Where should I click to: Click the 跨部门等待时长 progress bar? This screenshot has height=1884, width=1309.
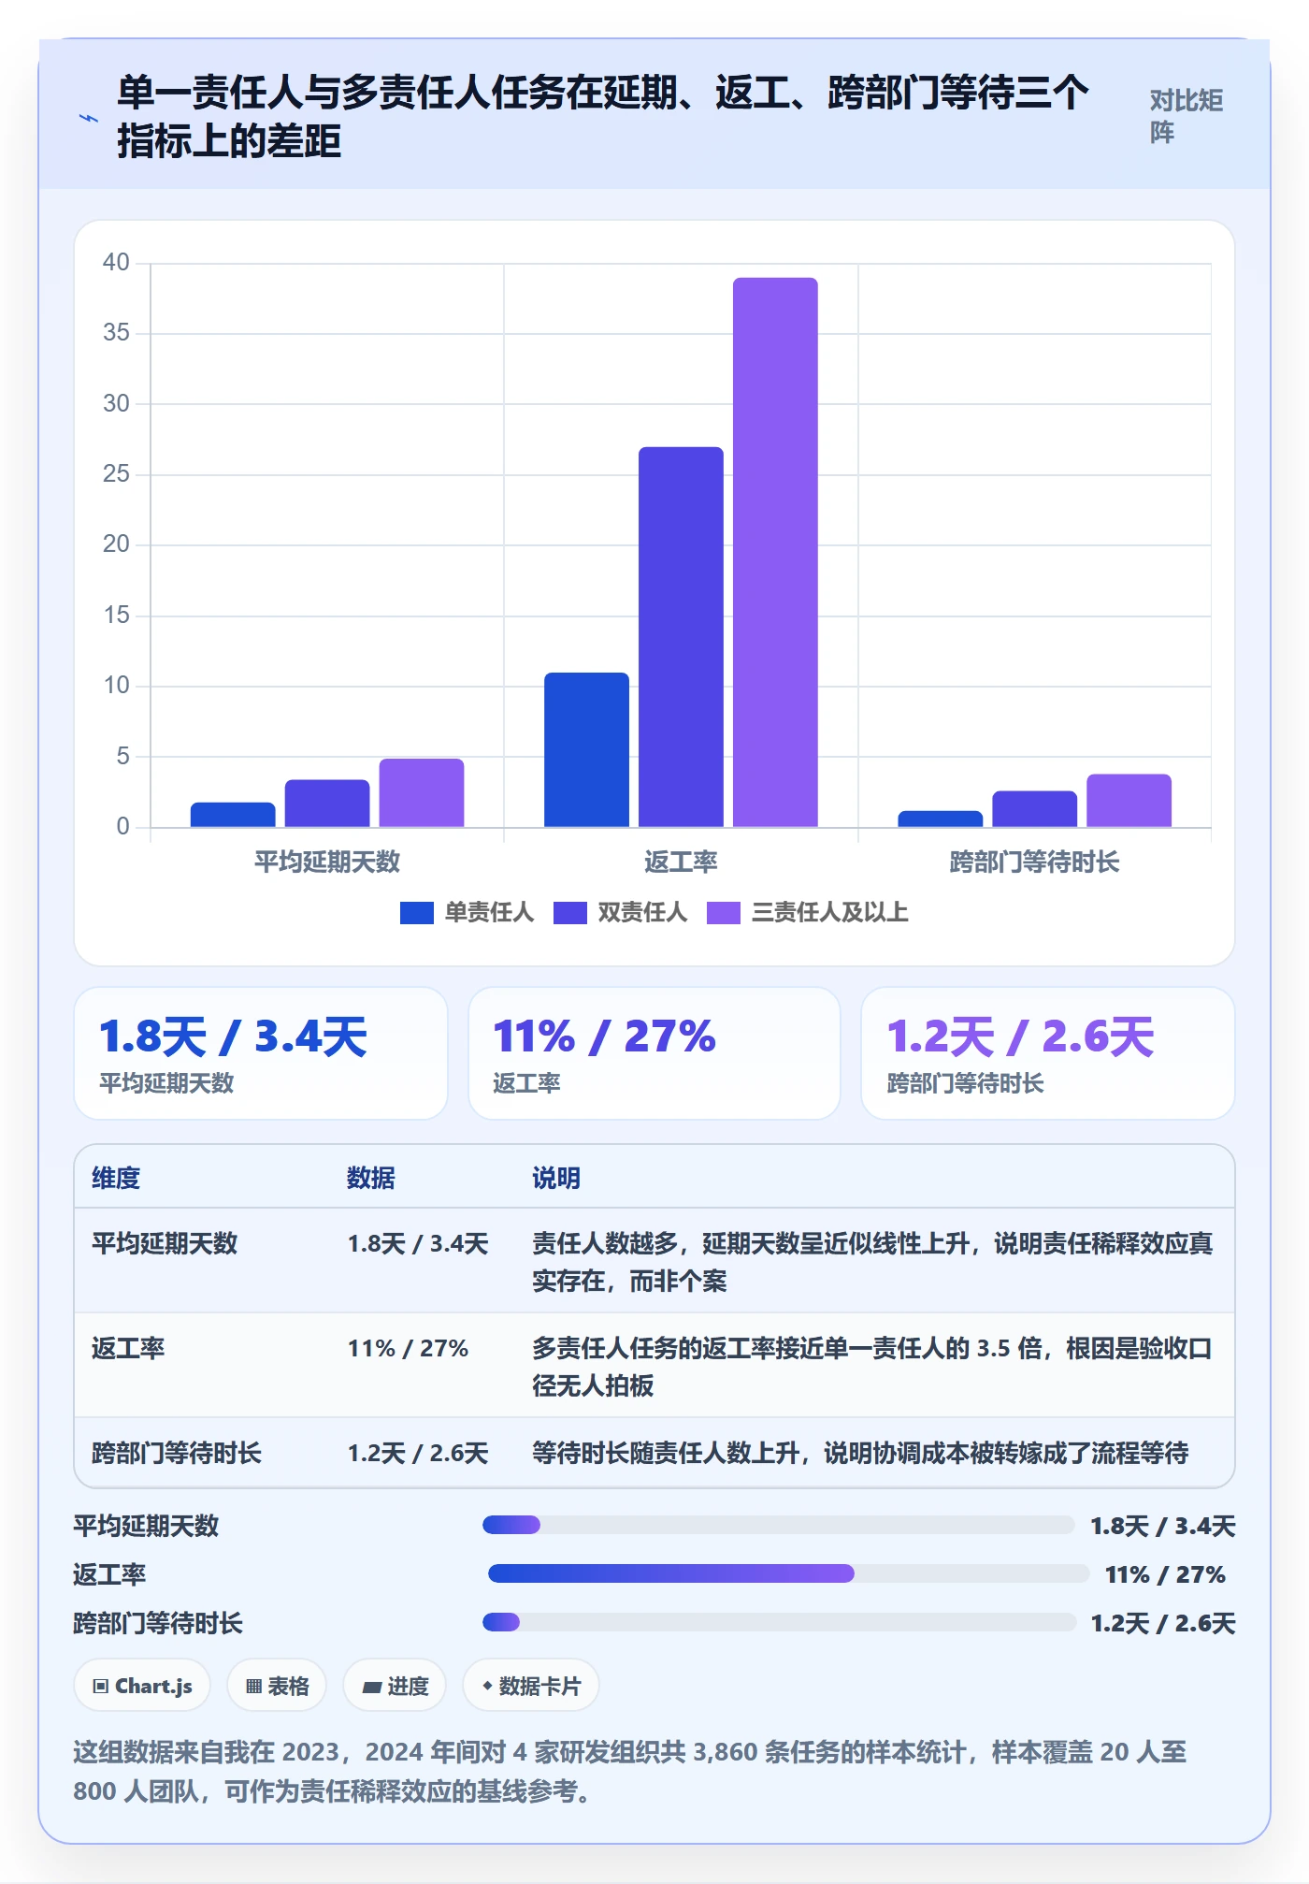(779, 1622)
